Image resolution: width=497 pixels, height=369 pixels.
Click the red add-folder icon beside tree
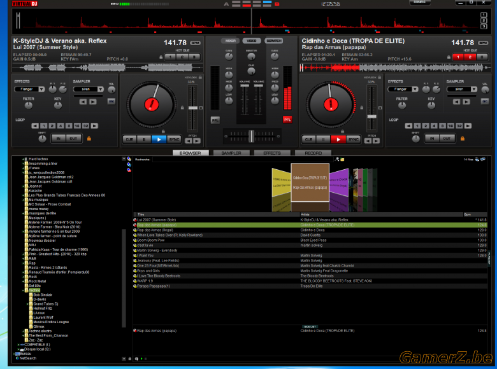click(x=129, y=170)
